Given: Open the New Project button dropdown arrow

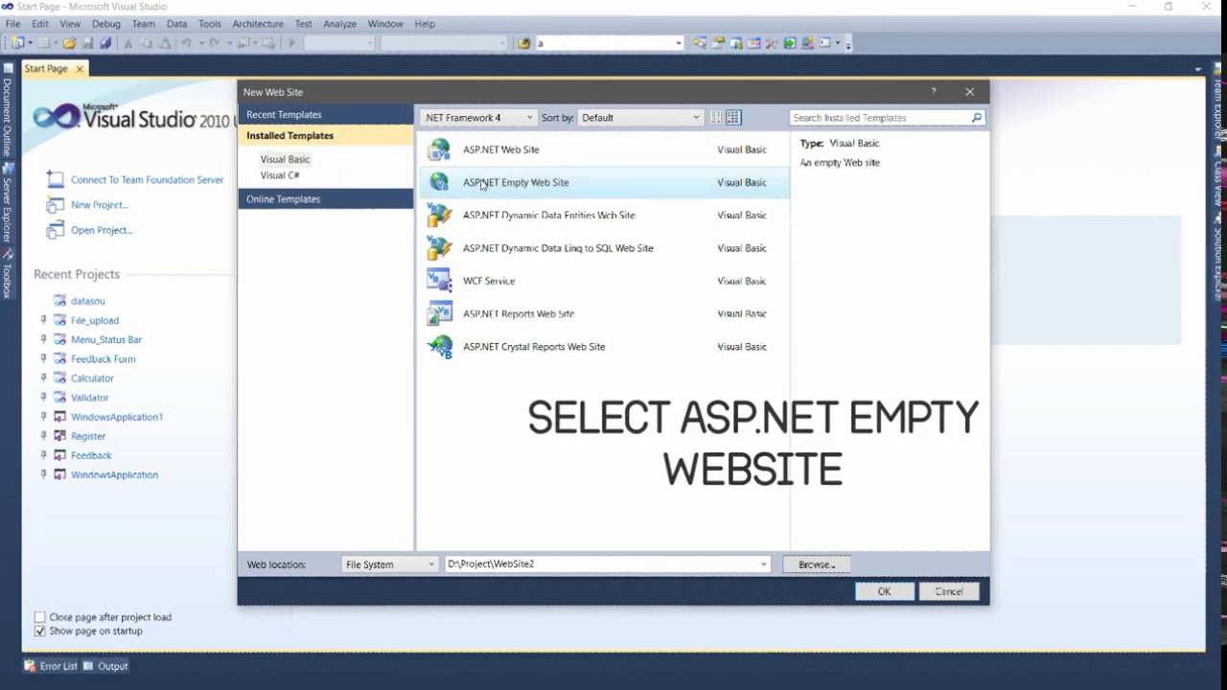Looking at the screenshot, I should click(30, 43).
